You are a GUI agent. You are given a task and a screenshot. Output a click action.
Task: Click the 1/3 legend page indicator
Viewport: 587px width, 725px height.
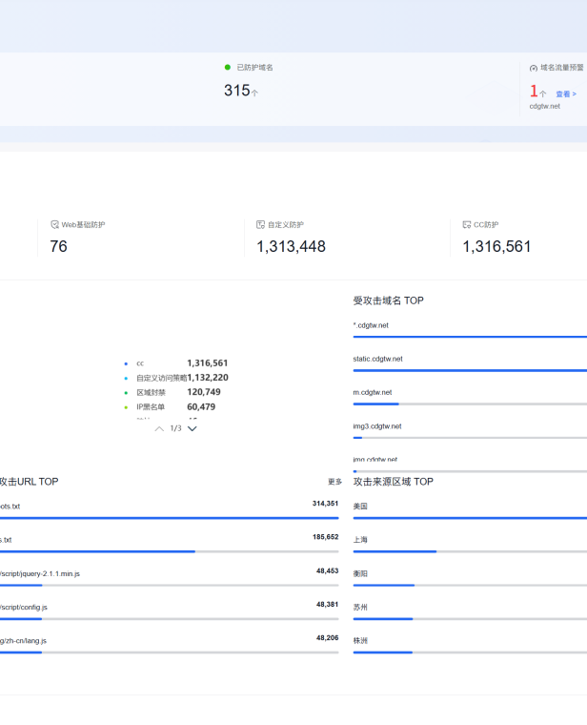coord(175,428)
